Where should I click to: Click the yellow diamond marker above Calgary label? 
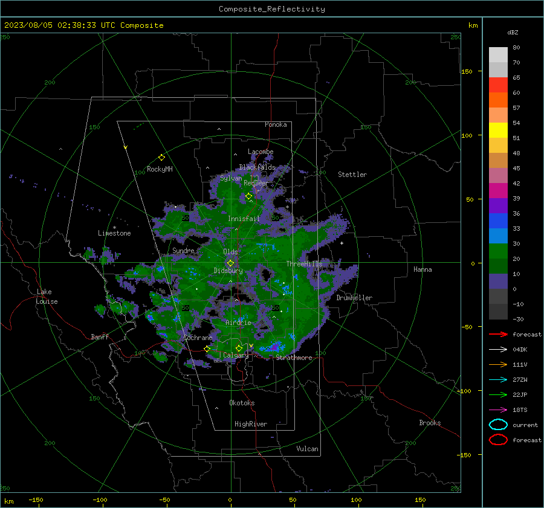pos(239,348)
